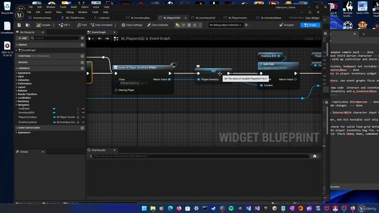The width and height of the screenshot is (379, 213).
Task: Open the Debug menu
Action: pos(70,12)
